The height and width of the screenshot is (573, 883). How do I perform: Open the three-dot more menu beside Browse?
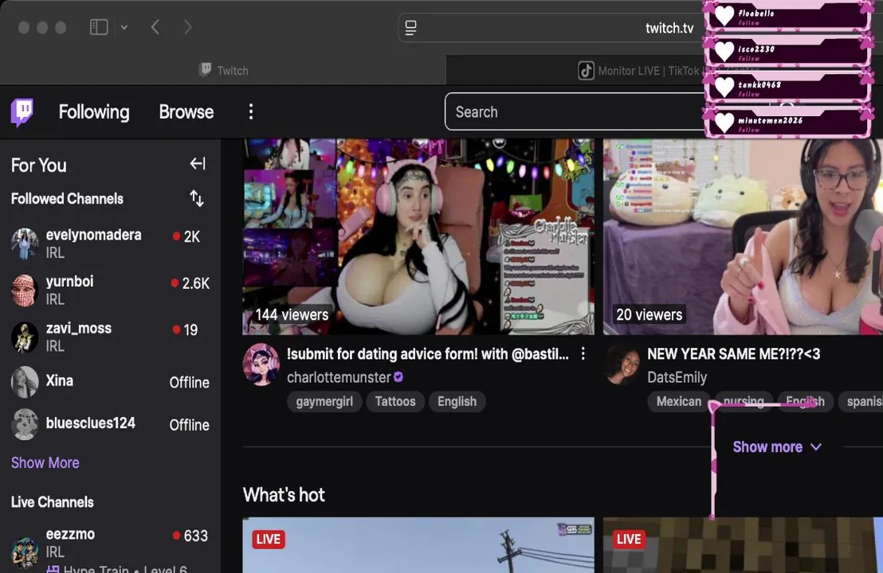(x=251, y=112)
